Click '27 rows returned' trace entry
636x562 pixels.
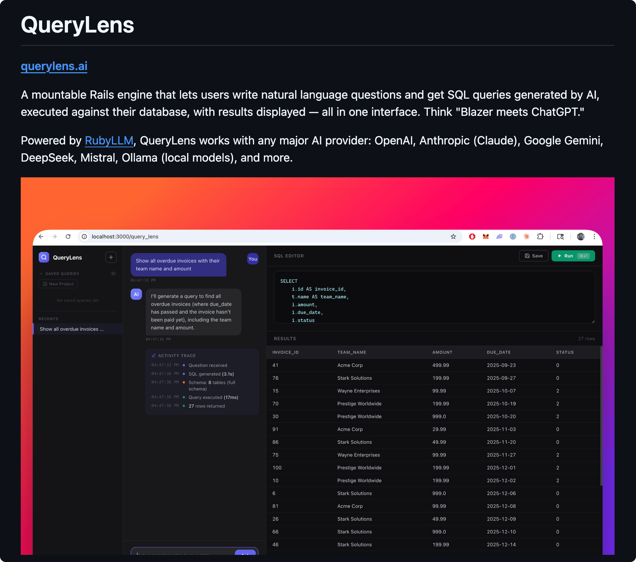[207, 406]
